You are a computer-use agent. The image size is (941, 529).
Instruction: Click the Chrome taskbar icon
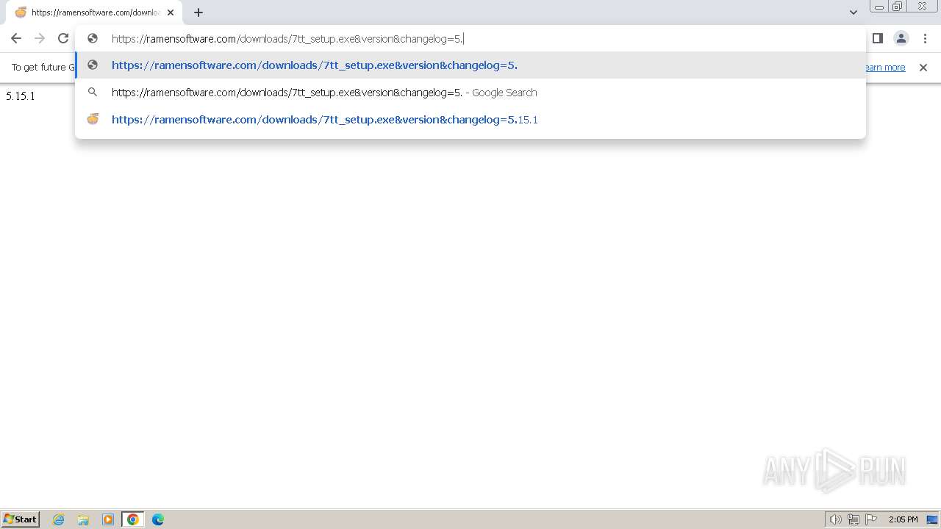pyautogui.click(x=133, y=519)
